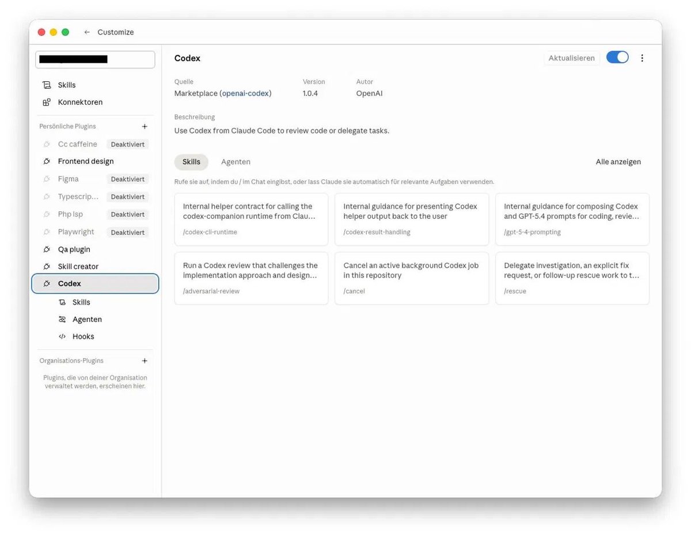Open the openai-codex marketplace link
Image resolution: width=691 pixels, height=536 pixels.
(246, 93)
